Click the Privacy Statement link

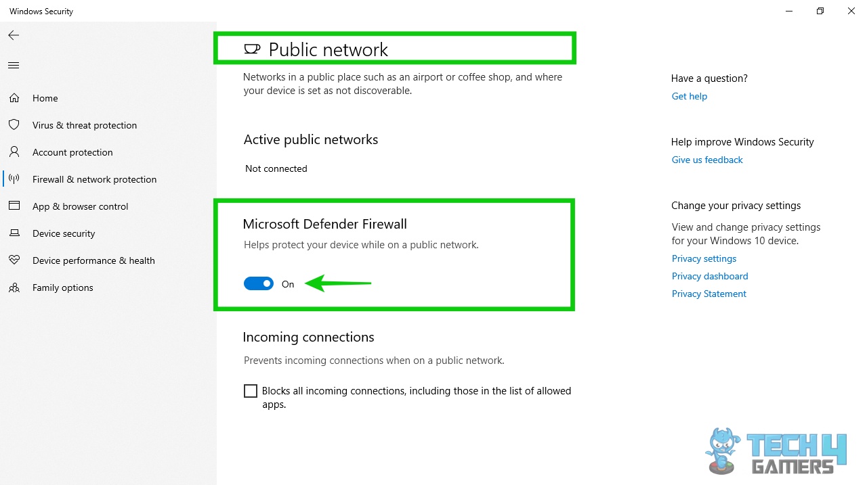coord(709,294)
